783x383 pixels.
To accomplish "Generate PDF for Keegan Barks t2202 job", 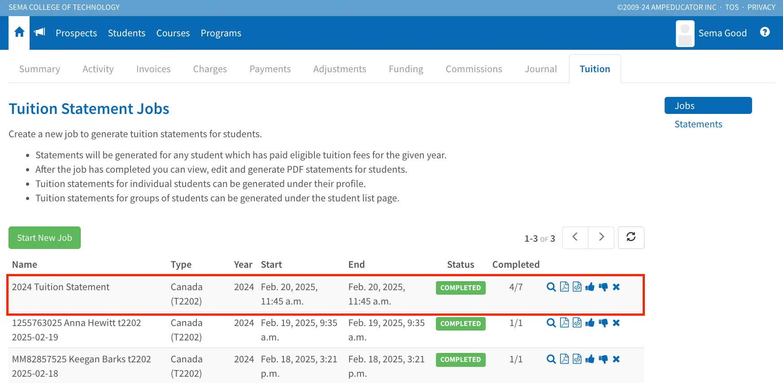I will (565, 359).
